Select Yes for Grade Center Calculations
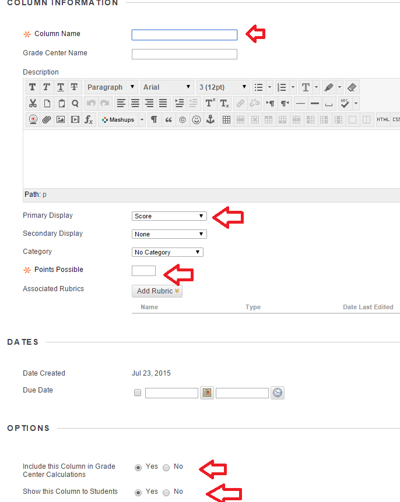The image size is (400, 502). pyautogui.click(x=138, y=468)
